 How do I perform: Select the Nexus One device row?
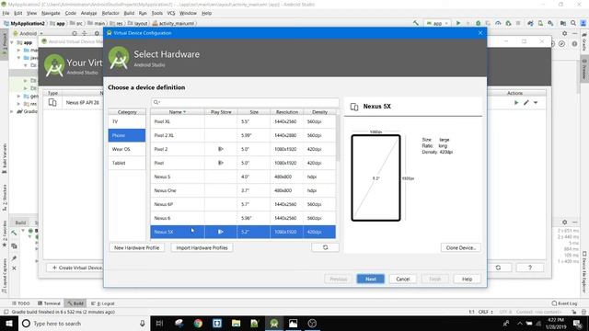pyautogui.click(x=243, y=190)
